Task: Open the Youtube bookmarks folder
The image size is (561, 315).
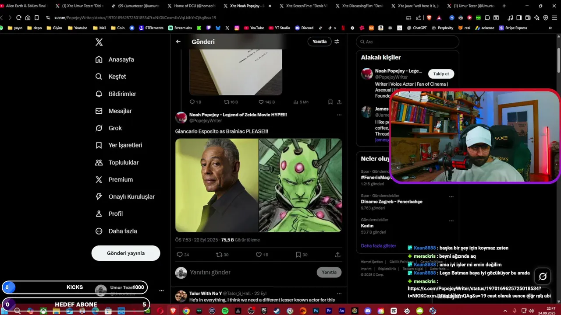Action: tap(77, 28)
